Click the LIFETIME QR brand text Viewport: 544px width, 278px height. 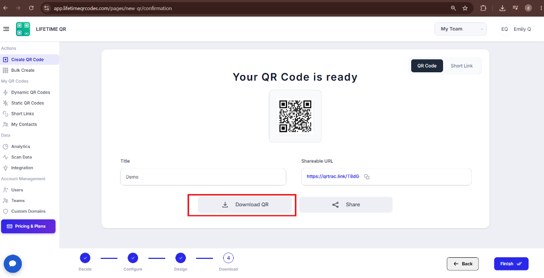coord(51,29)
